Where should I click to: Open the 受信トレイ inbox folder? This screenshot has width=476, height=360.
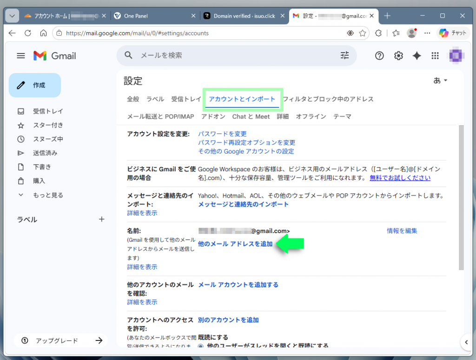coord(48,111)
